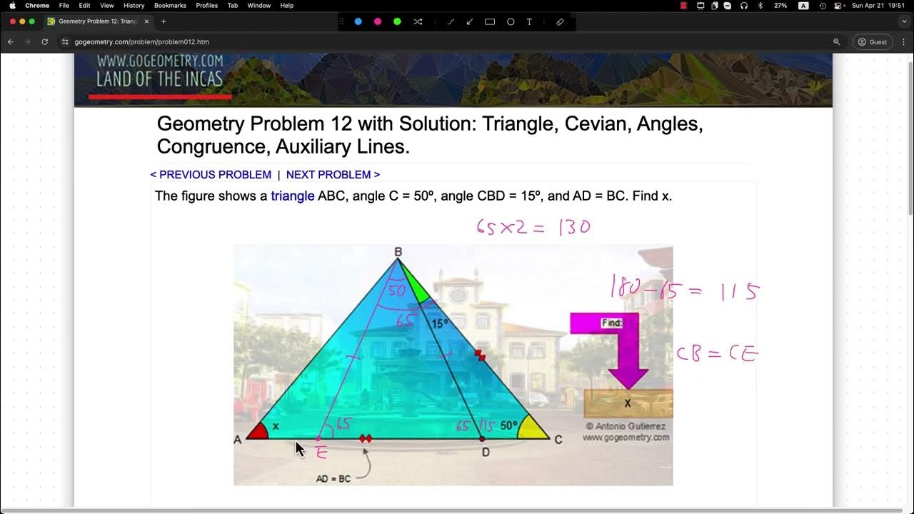
Task: Open the History menu
Action: point(134,6)
